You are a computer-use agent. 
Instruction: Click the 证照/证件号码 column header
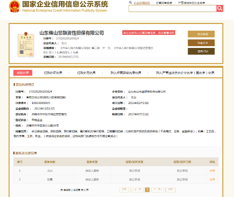(182, 162)
